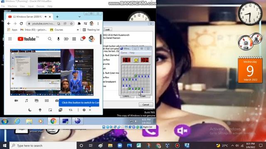Screen dimensions: 266x149
Task: Click Cancel in the dialog
Action: click(146, 105)
